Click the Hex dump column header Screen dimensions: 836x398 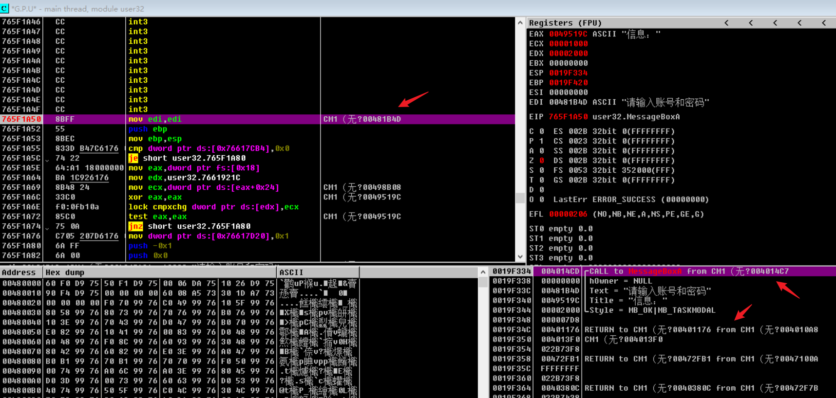65,272
